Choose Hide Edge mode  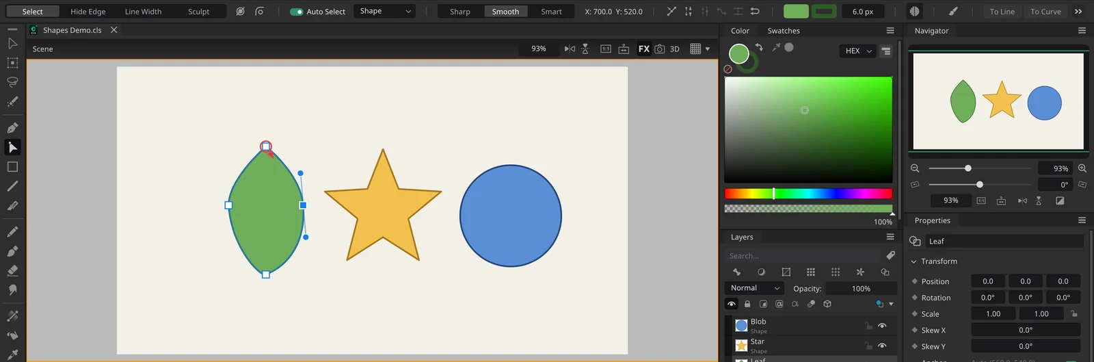pos(88,12)
